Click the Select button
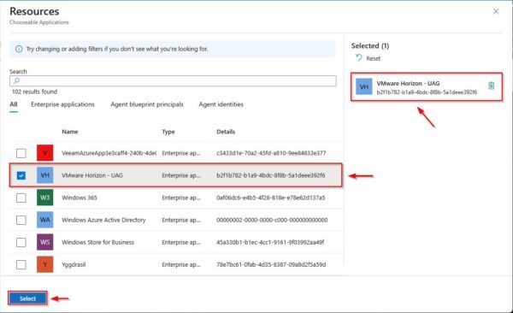513x313 pixels. pos(27,298)
